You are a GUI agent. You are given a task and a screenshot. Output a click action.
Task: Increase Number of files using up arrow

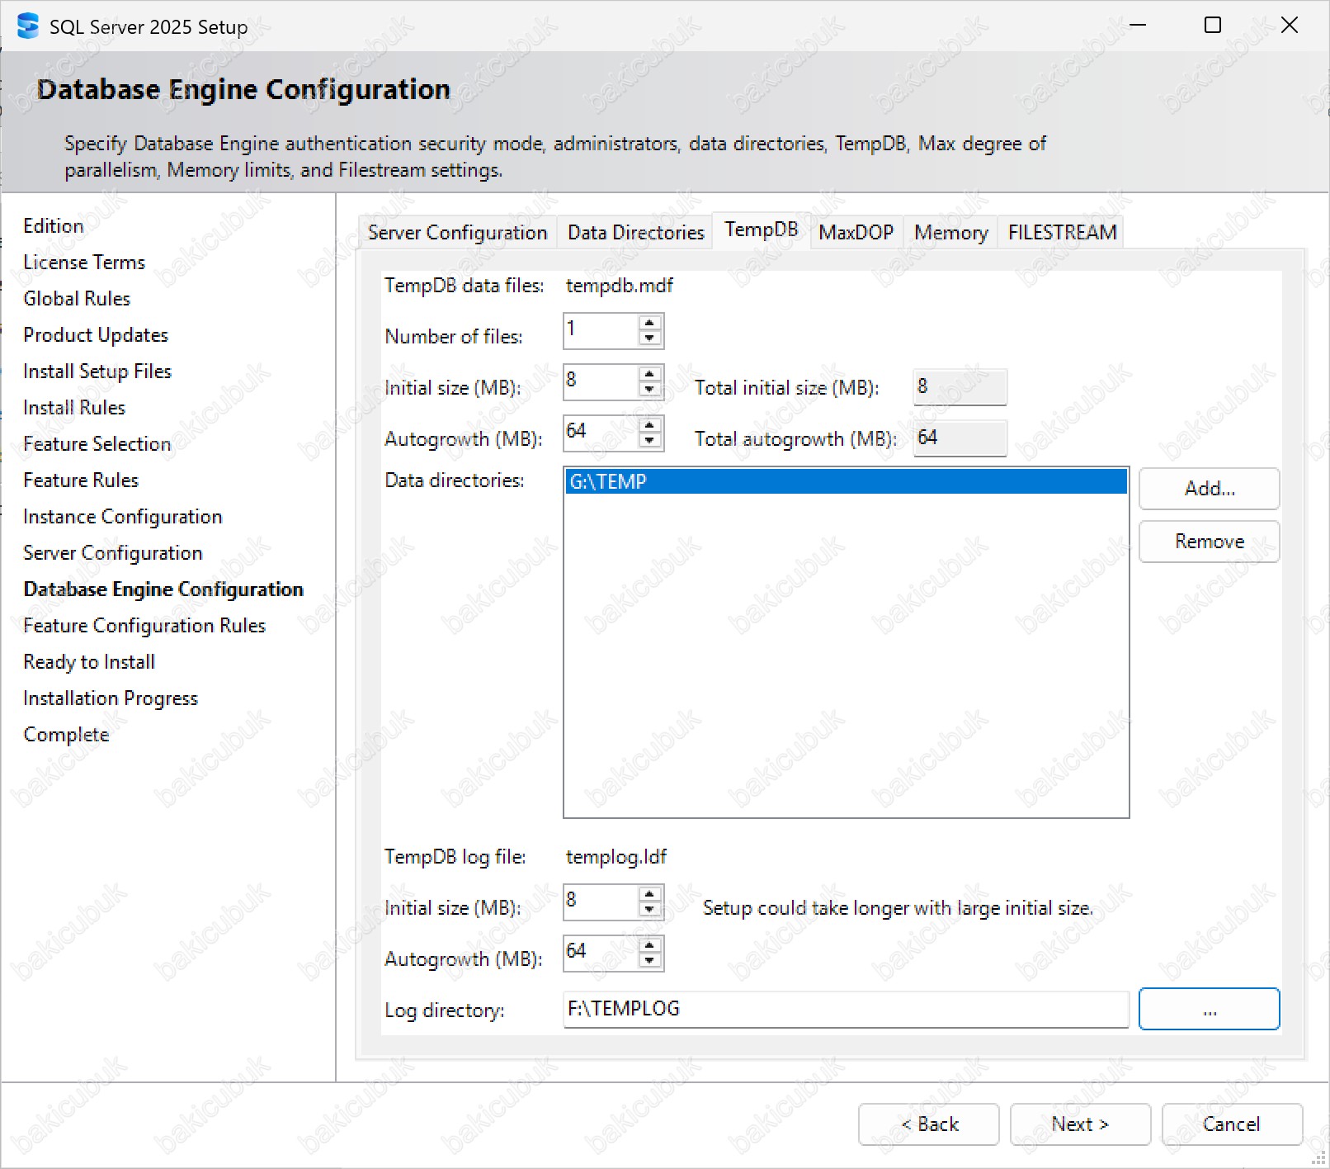(650, 323)
